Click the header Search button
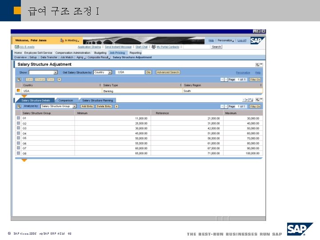 click(x=216, y=47)
